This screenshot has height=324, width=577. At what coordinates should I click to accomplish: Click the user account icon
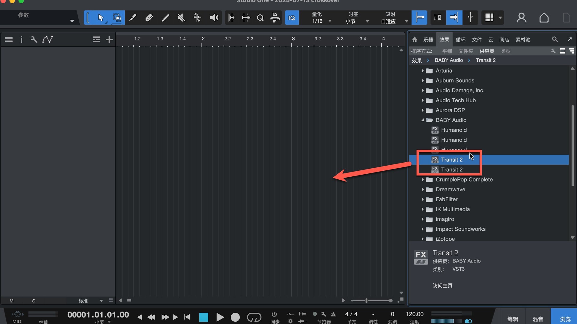521,18
